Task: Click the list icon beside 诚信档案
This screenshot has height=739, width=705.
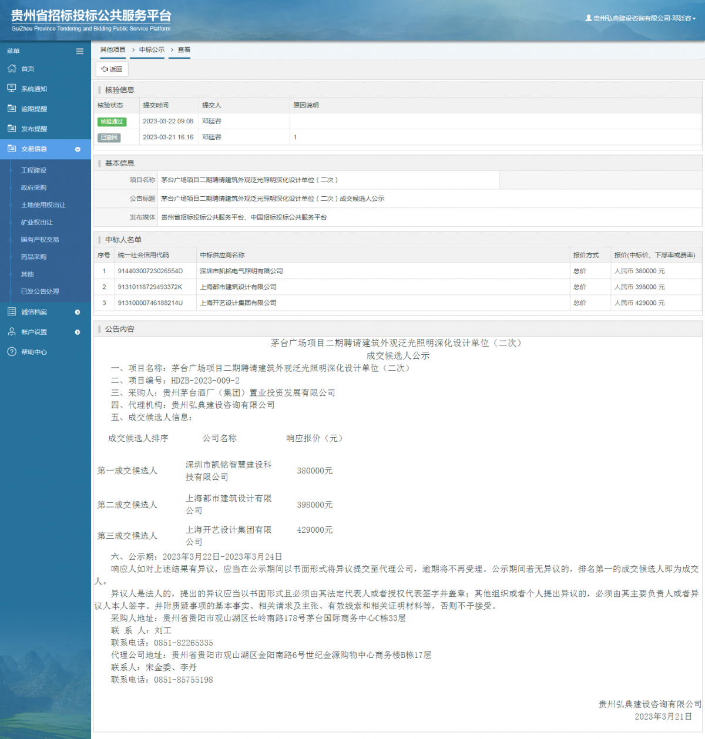Action: 12,312
